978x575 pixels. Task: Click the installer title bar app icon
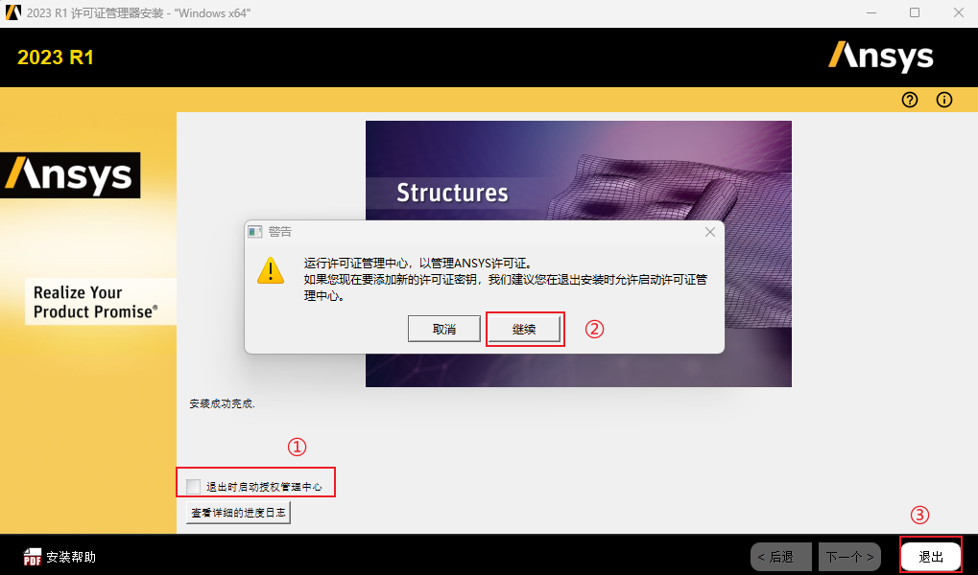(13, 12)
